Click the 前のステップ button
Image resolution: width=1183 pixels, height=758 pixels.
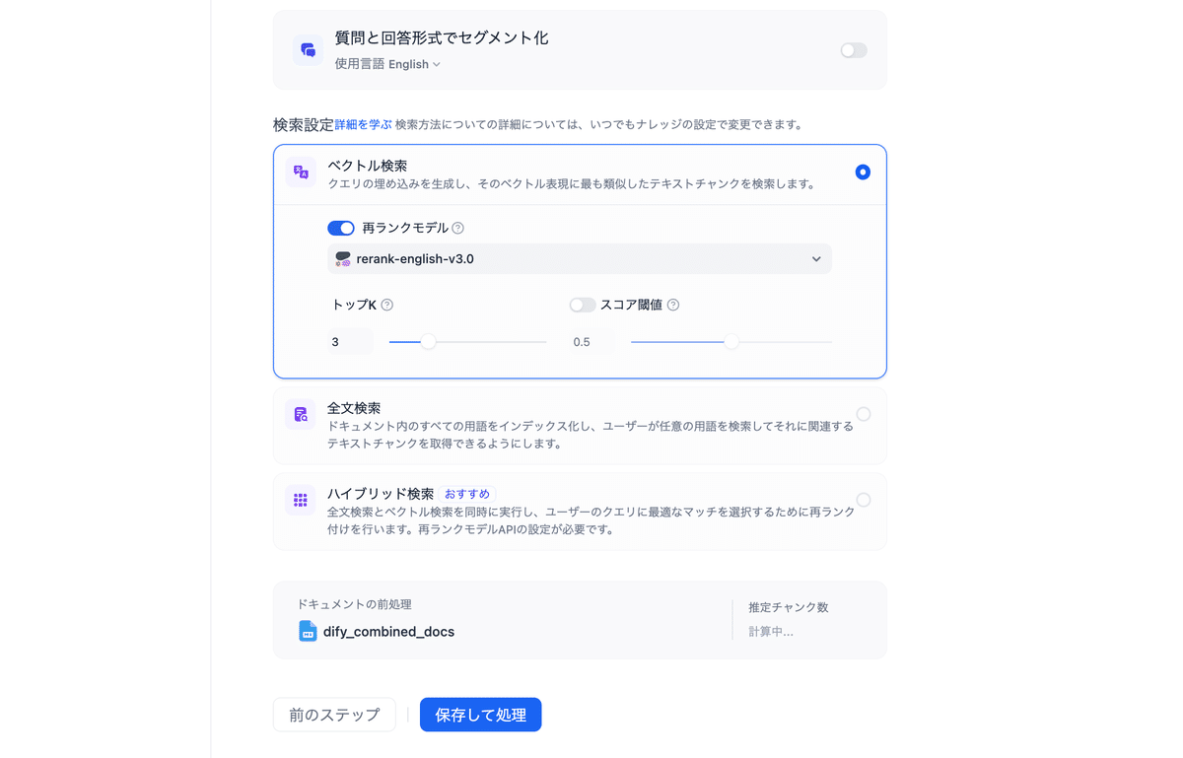pos(334,715)
